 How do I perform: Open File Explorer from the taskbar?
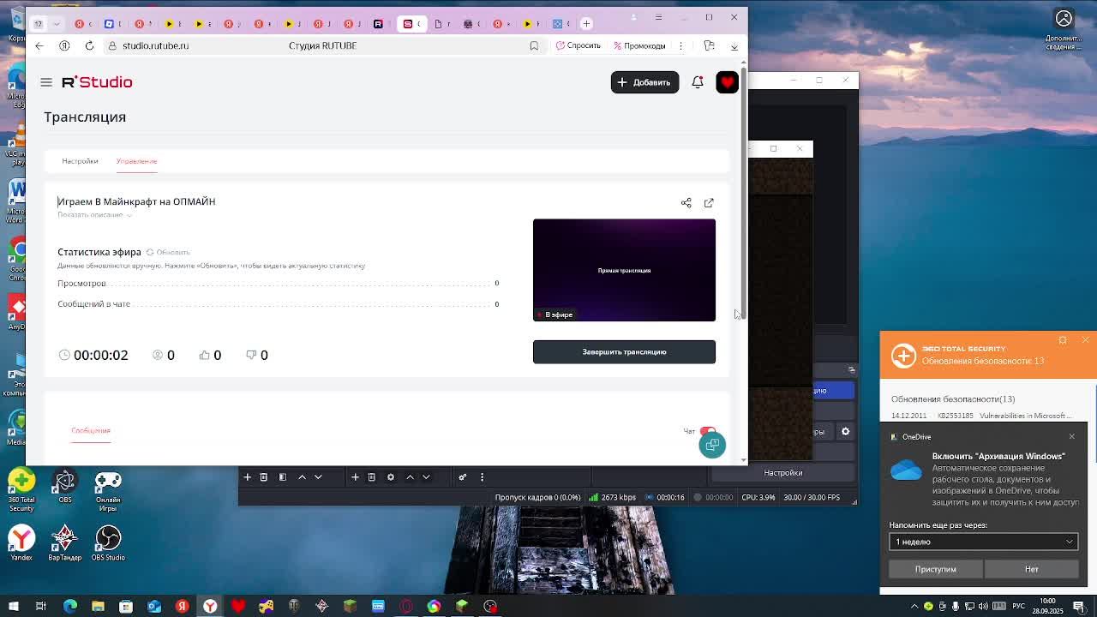pyautogui.click(x=98, y=606)
